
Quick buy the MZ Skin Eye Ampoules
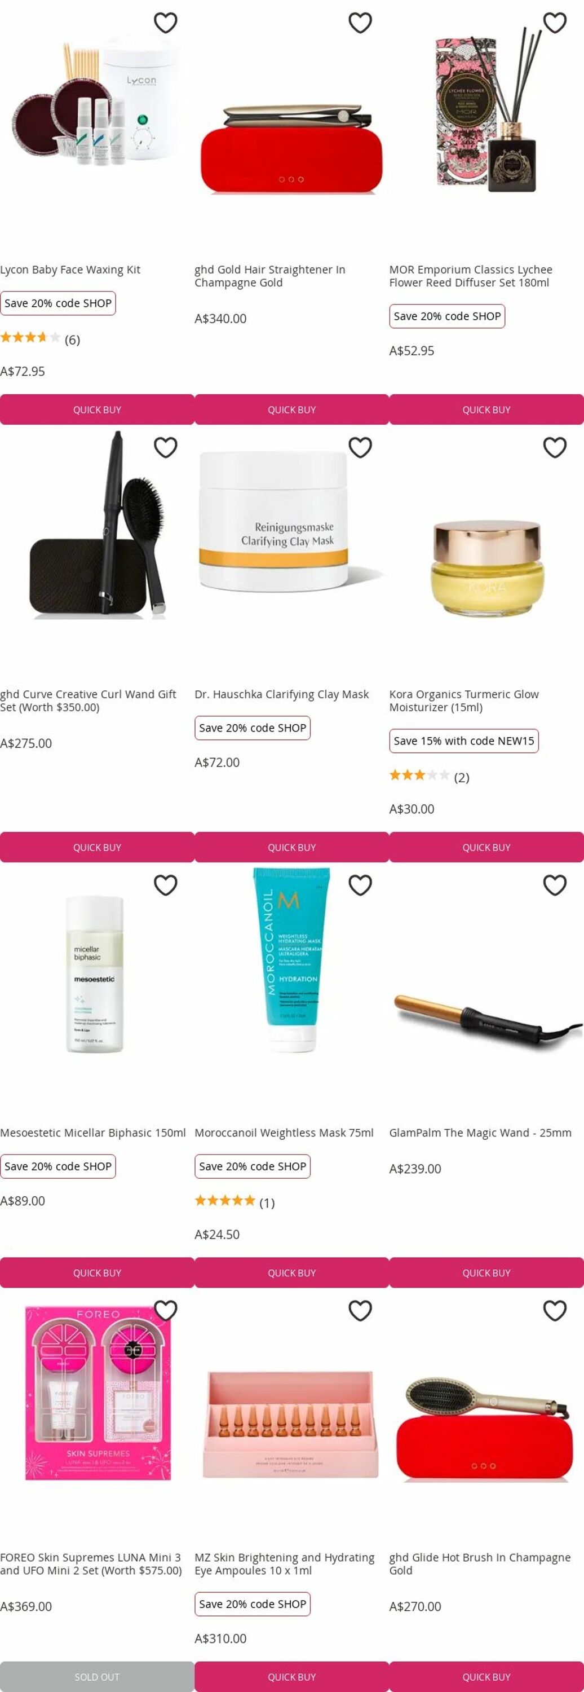click(292, 1677)
